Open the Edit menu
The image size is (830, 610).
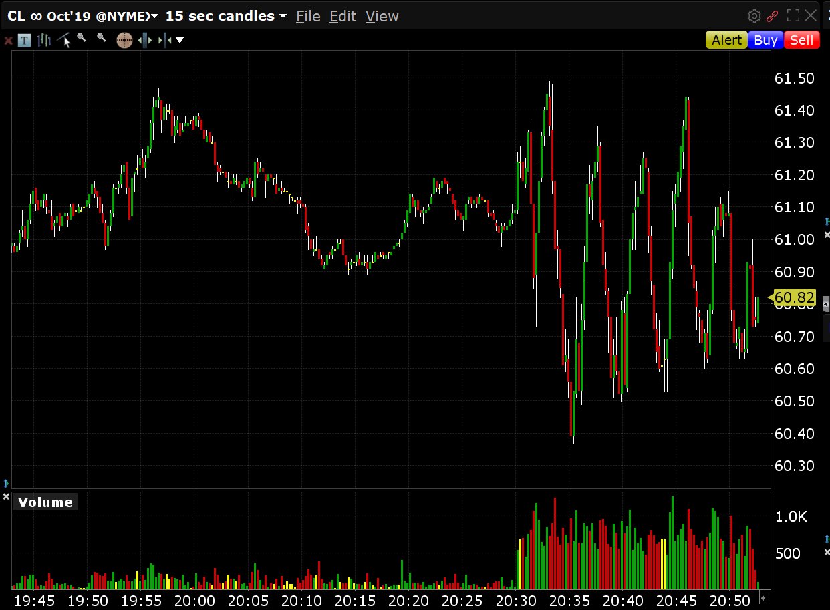tap(343, 16)
